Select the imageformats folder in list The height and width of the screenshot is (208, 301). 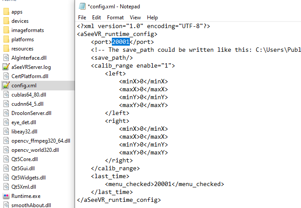[27, 30]
